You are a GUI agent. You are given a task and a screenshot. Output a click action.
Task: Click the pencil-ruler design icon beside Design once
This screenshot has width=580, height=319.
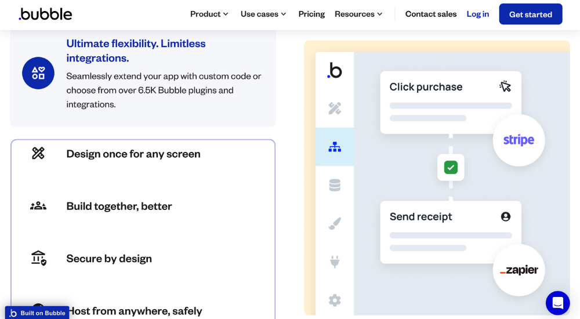(x=38, y=153)
